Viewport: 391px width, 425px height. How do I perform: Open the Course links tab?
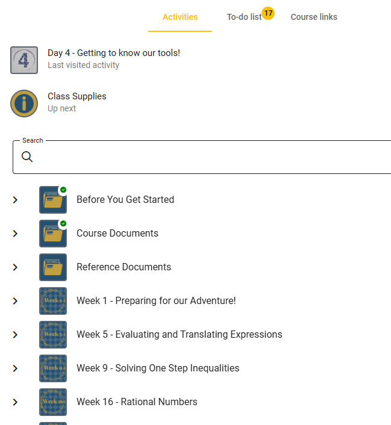[314, 17]
